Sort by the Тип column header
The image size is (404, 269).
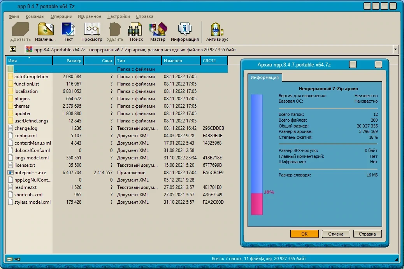click(138, 61)
